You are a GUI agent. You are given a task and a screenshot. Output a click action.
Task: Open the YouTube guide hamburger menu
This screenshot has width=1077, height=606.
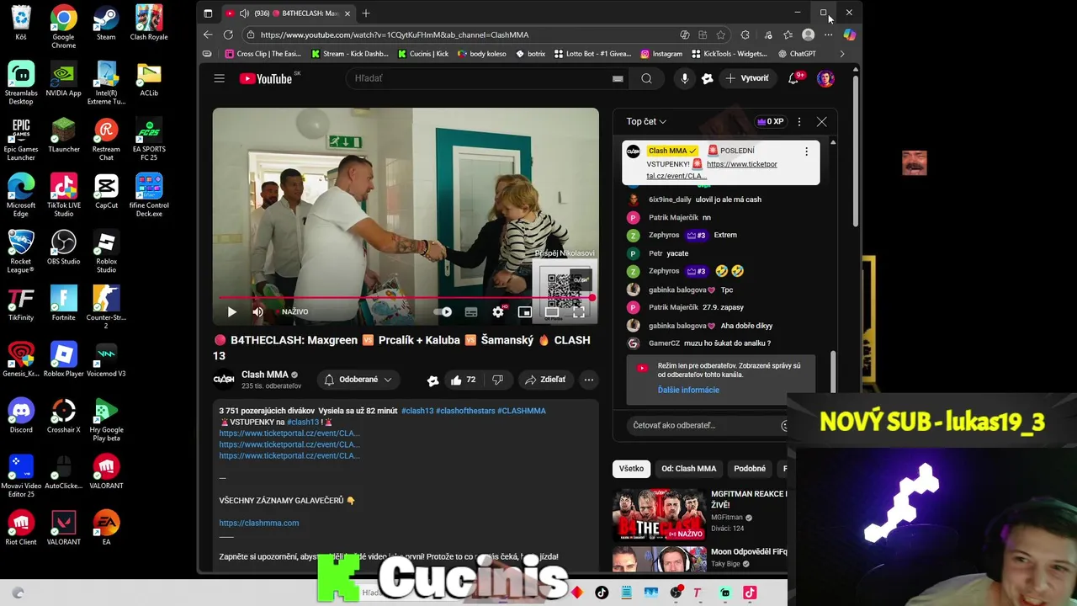point(219,78)
